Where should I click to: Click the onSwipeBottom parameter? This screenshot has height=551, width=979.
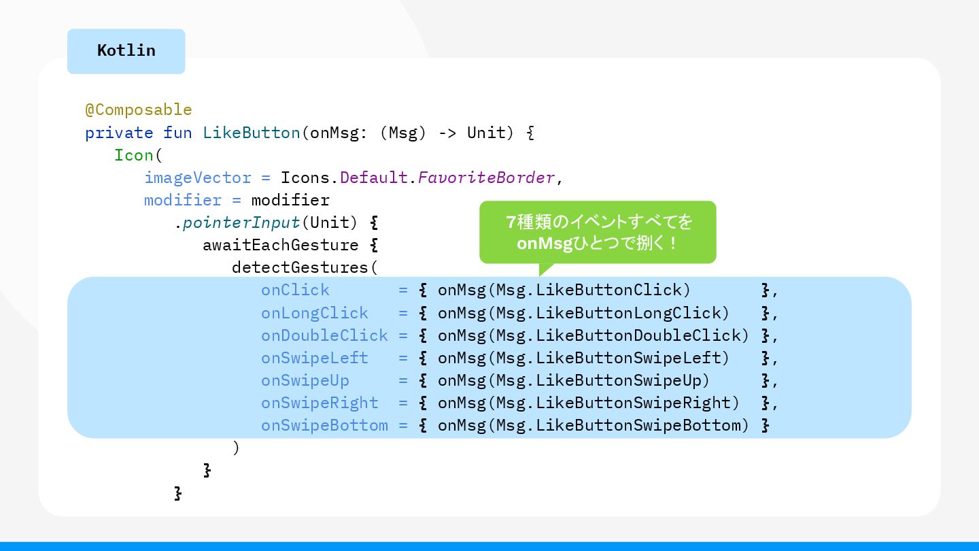point(324,425)
